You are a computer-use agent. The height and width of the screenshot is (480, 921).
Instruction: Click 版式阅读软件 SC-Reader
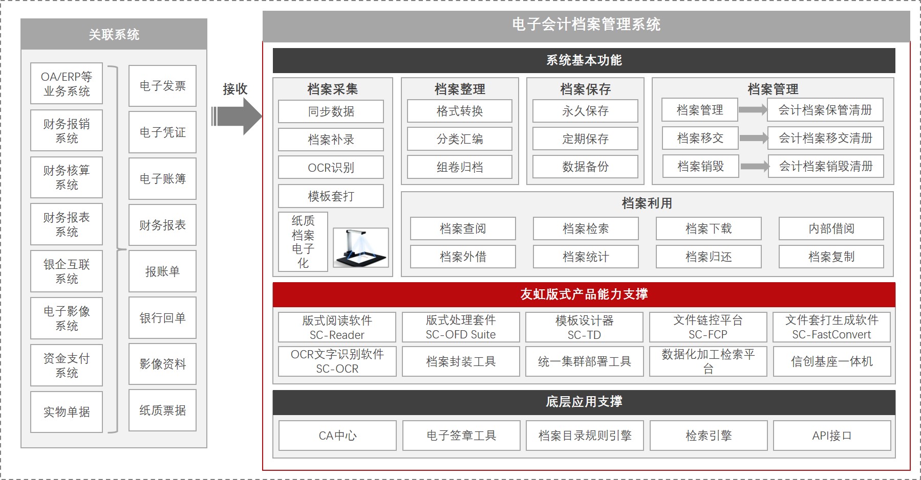point(337,327)
